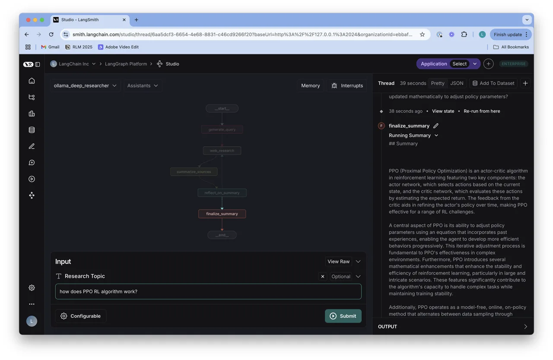The image size is (553, 360).
Task: Switch to Application mode
Action: [x=434, y=64]
